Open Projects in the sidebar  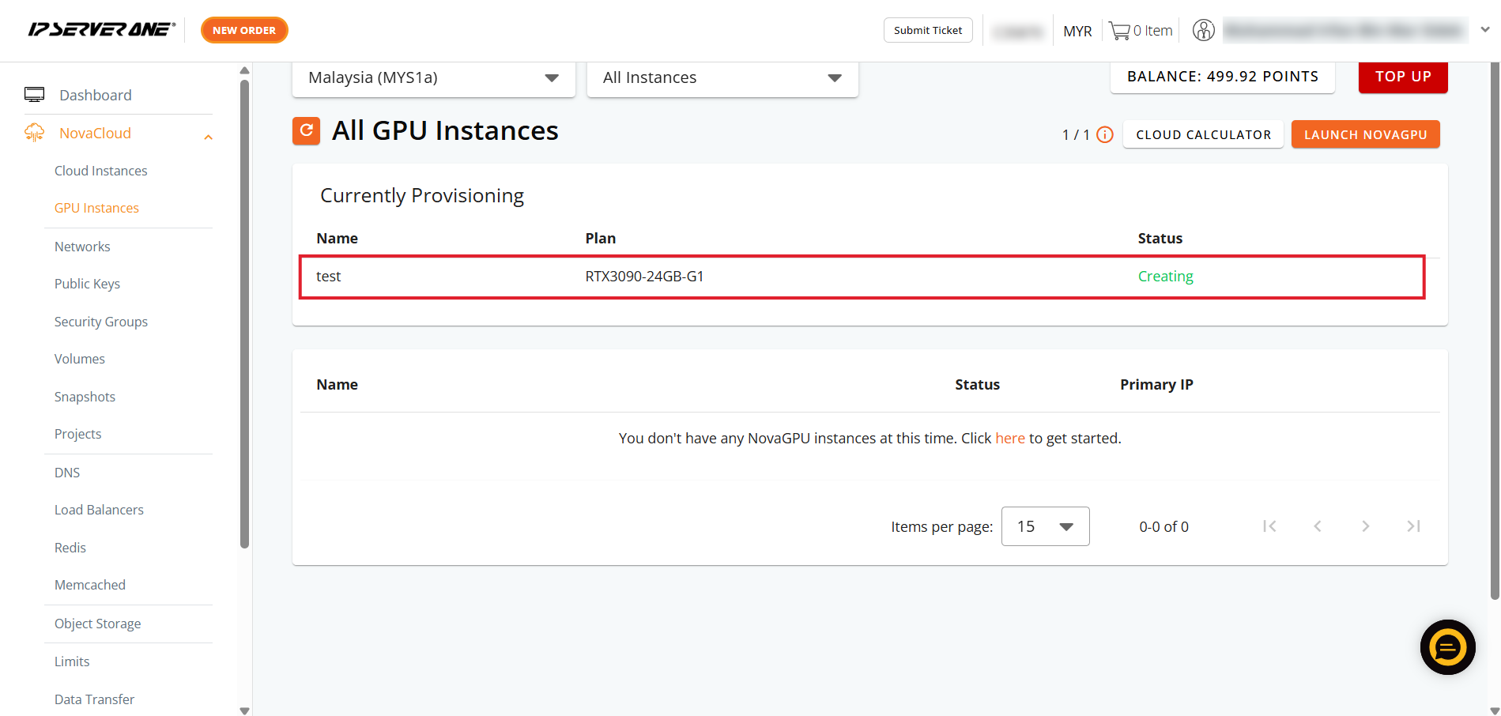point(77,434)
